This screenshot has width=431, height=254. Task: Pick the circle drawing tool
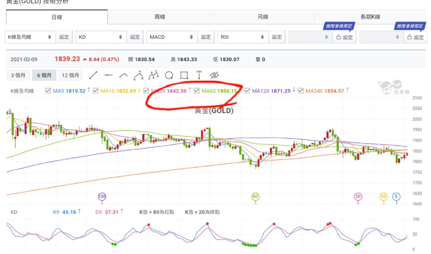(169, 75)
